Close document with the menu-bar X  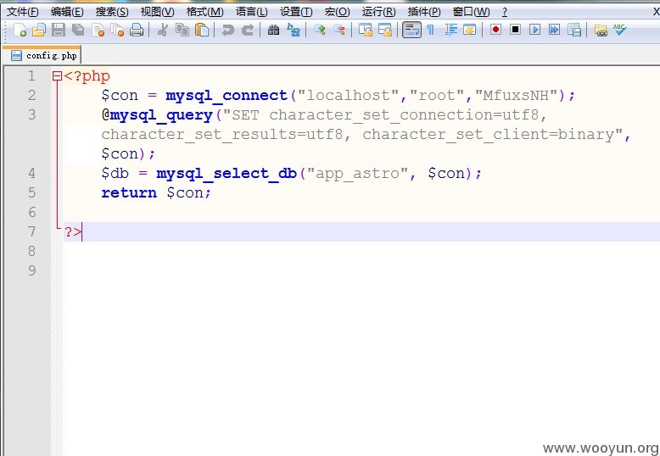pyautogui.click(x=656, y=12)
